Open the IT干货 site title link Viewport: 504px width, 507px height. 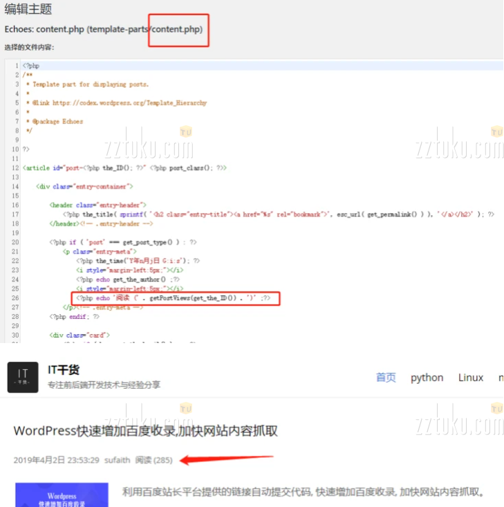[64, 369]
